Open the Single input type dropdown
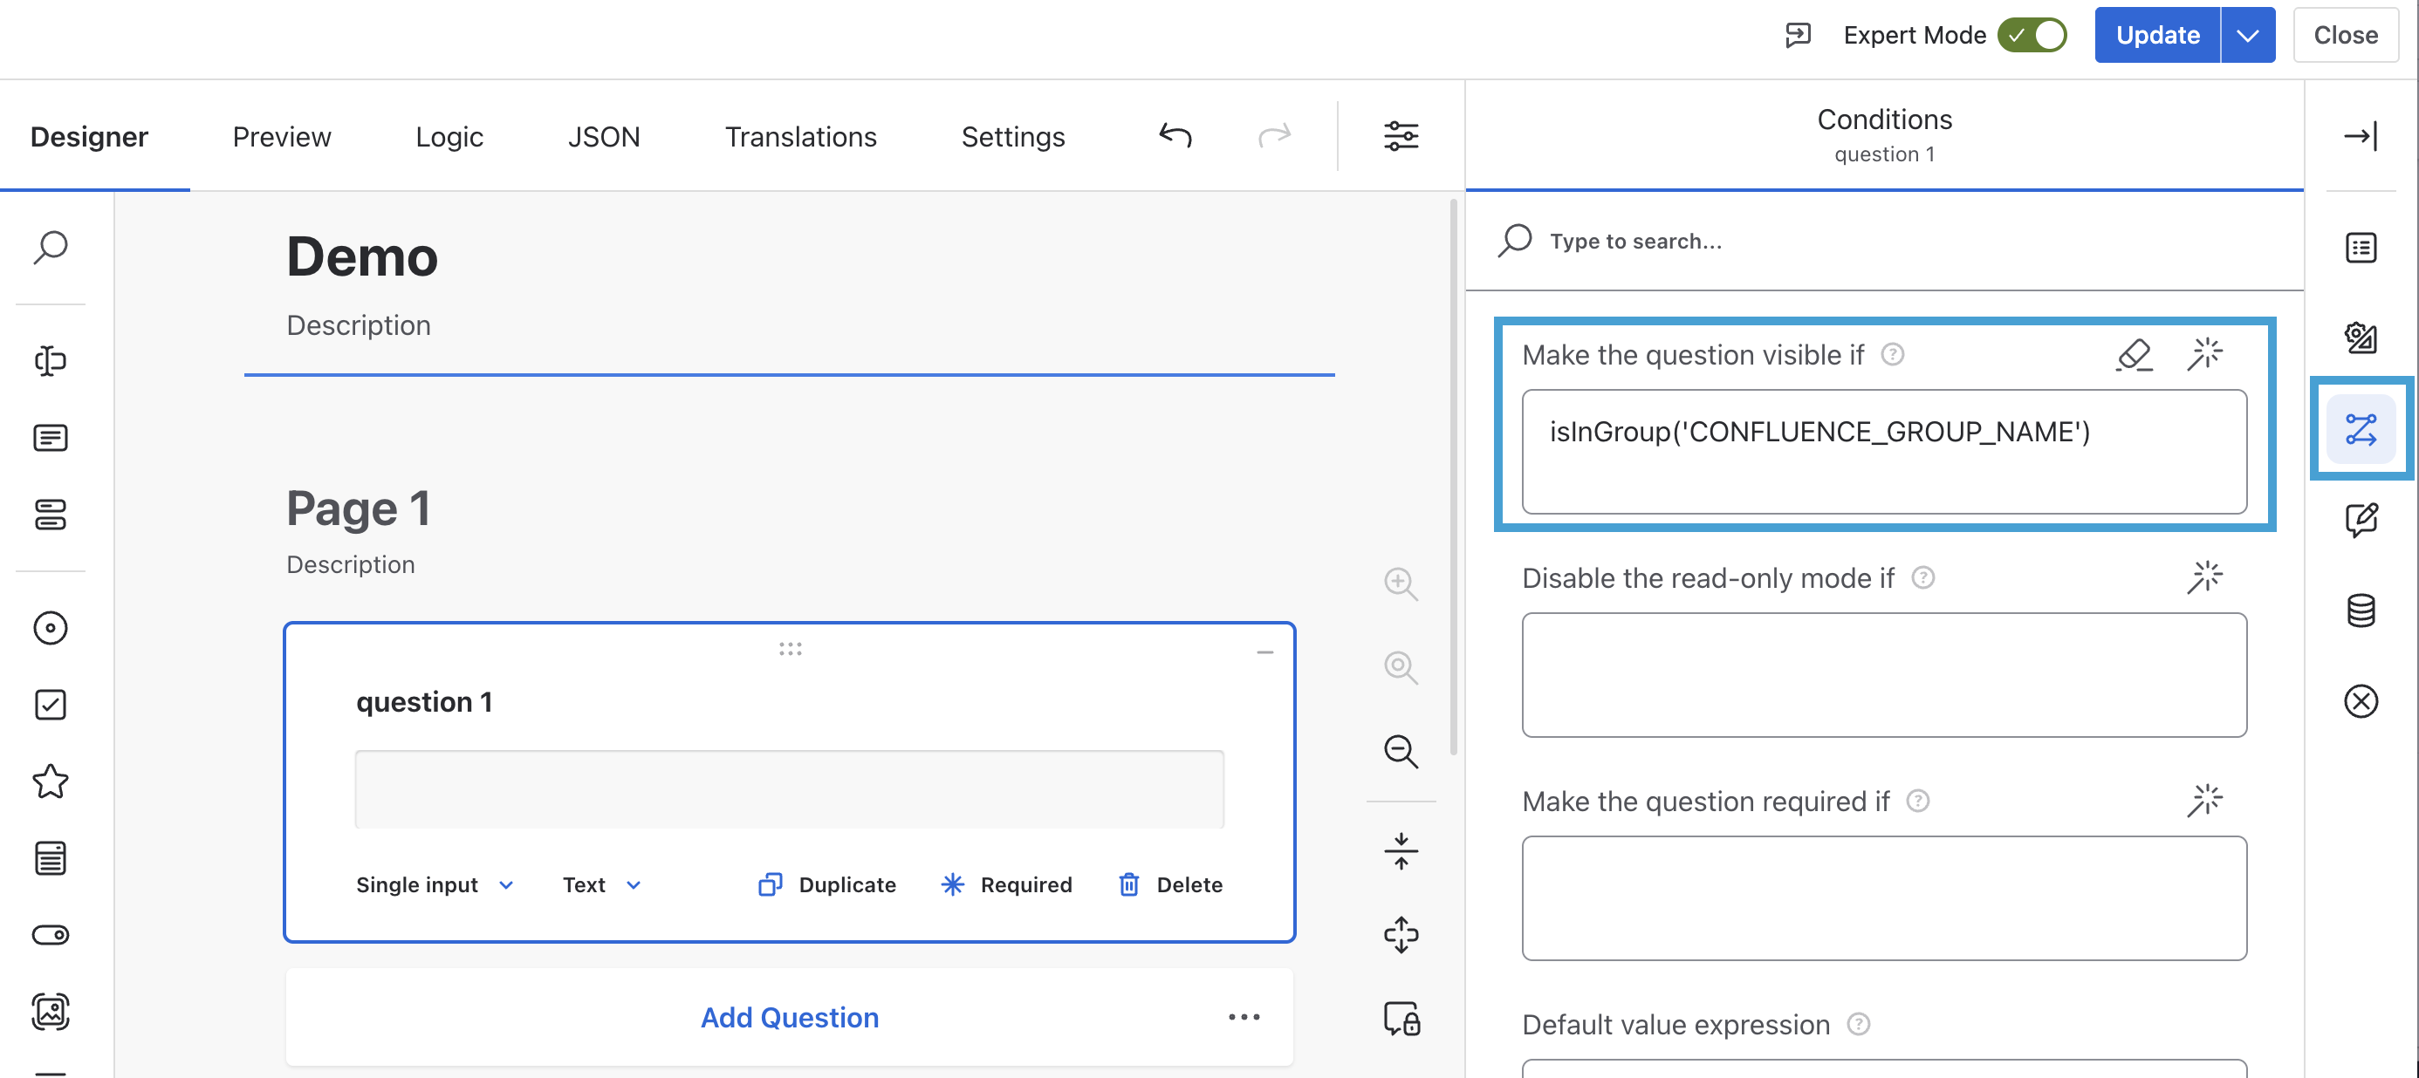 (434, 884)
